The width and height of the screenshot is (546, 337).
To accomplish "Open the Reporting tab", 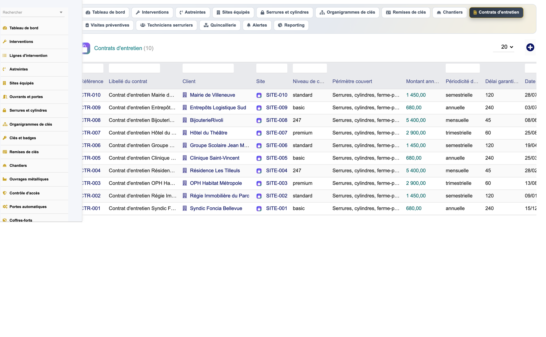I will pos(291,25).
